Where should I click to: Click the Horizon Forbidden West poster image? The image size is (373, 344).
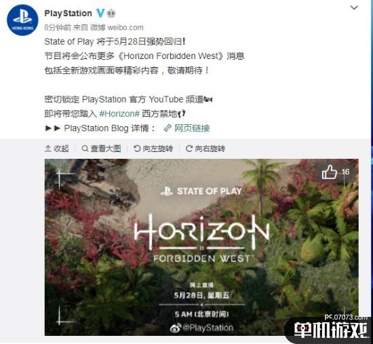pos(201,247)
